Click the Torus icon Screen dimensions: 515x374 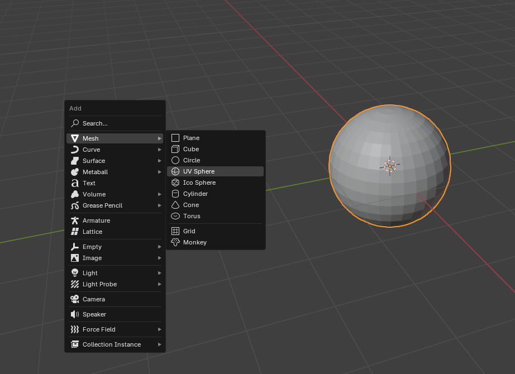click(x=175, y=217)
